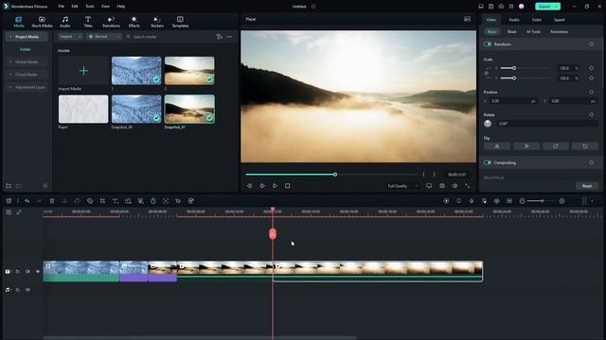Screen dimensions: 606x340
Task: Open the Titles tab
Action: (x=88, y=22)
